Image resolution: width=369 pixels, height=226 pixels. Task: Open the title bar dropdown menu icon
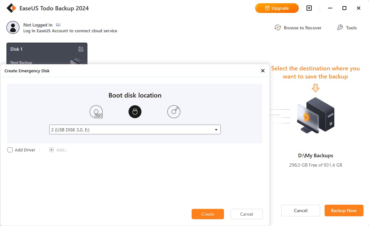(309, 8)
